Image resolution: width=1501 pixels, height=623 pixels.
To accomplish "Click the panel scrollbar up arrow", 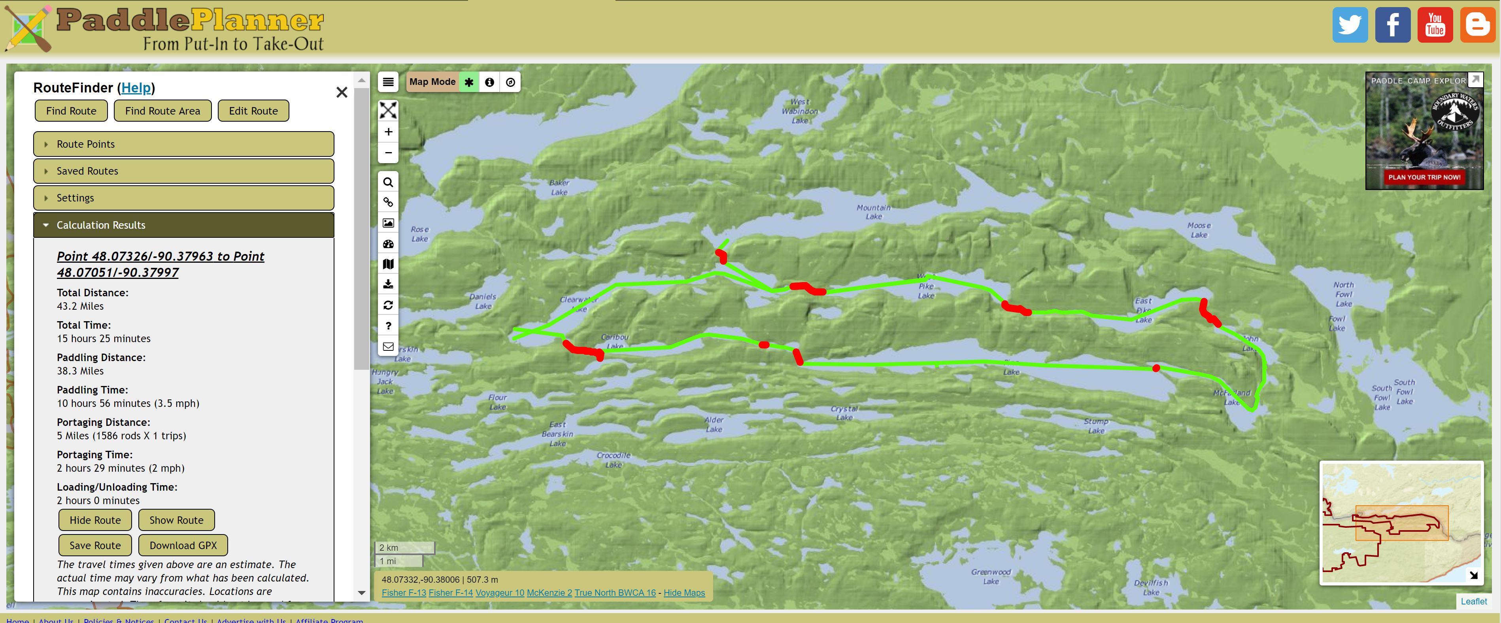I will point(362,80).
